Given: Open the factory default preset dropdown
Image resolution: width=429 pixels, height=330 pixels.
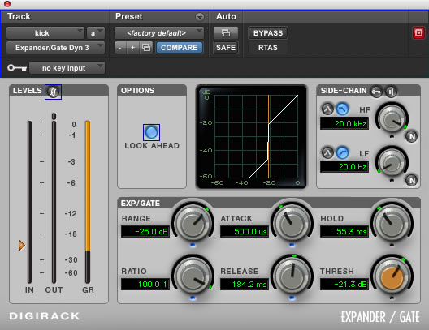Looking at the screenshot, I should (x=159, y=33).
